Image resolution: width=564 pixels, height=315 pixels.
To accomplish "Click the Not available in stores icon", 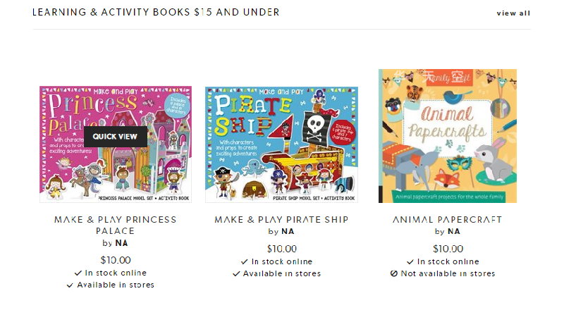I will pyautogui.click(x=394, y=273).
